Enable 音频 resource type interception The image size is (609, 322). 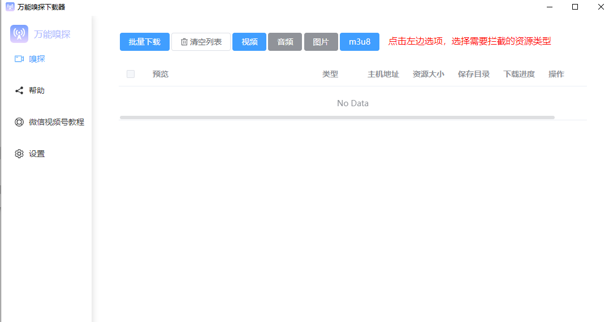(285, 42)
